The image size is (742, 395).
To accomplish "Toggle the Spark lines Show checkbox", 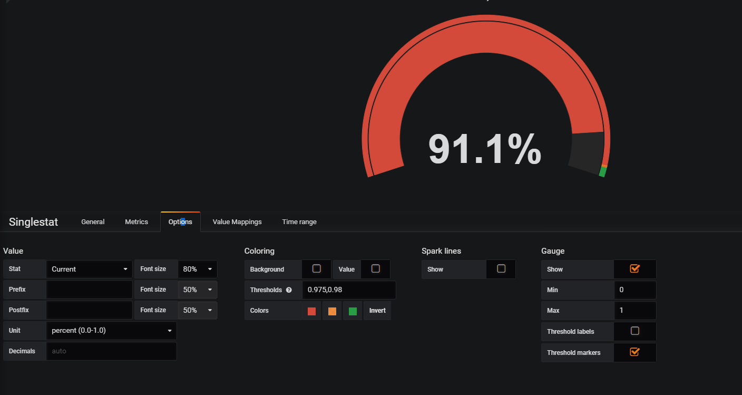I will [501, 268].
